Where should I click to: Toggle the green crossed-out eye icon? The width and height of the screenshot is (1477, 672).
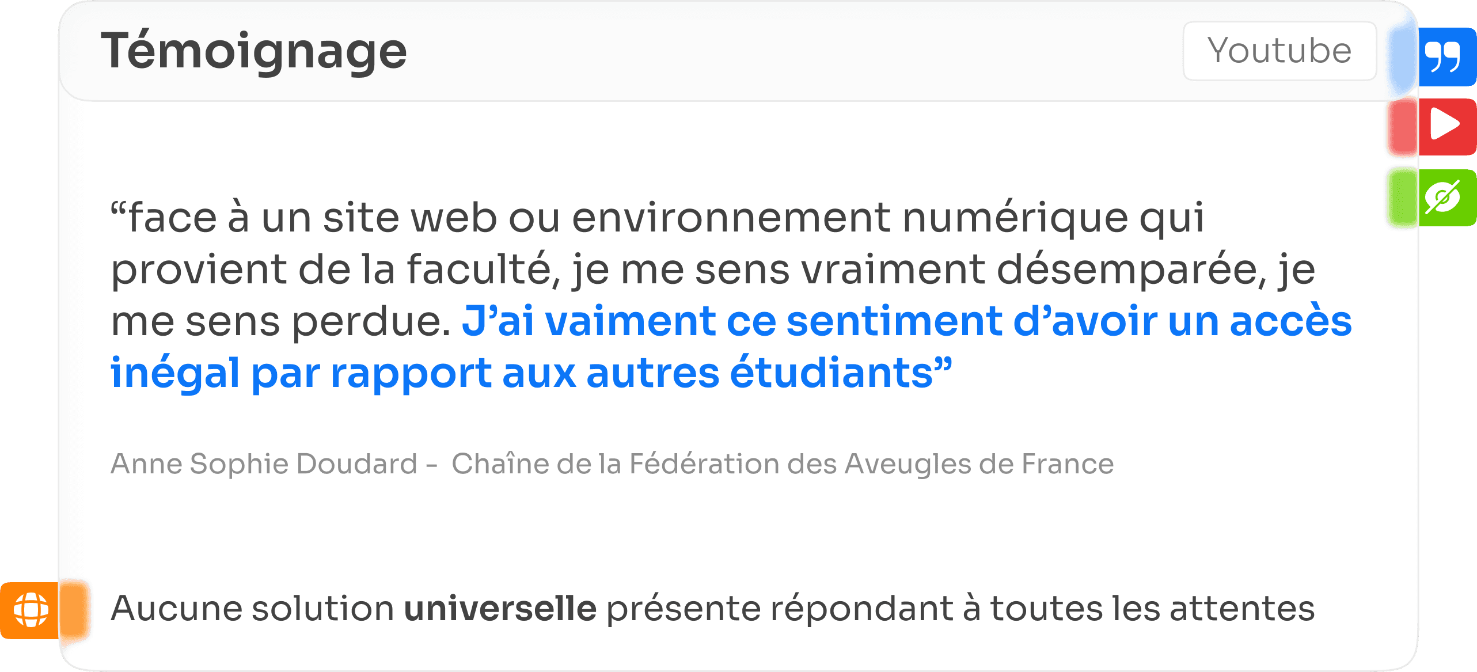click(x=1446, y=198)
